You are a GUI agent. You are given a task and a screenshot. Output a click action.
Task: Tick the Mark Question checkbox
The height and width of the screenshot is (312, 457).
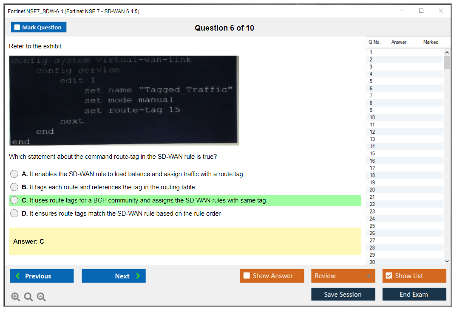pos(17,28)
